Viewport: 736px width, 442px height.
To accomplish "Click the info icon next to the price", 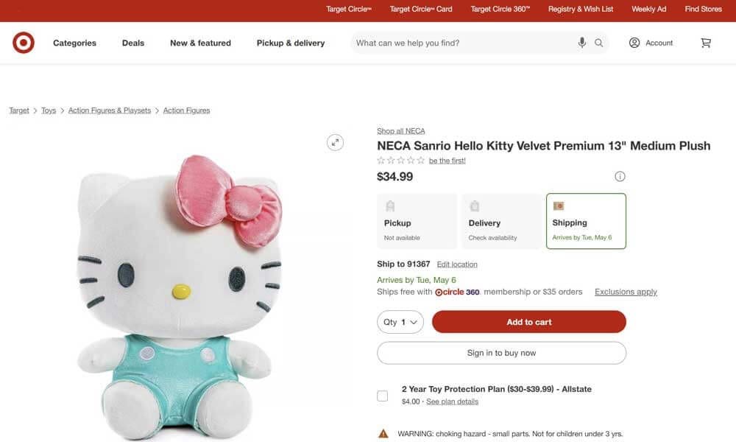I will pos(620,176).
